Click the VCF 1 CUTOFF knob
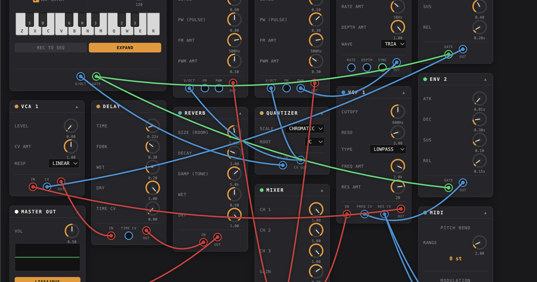 398,111
